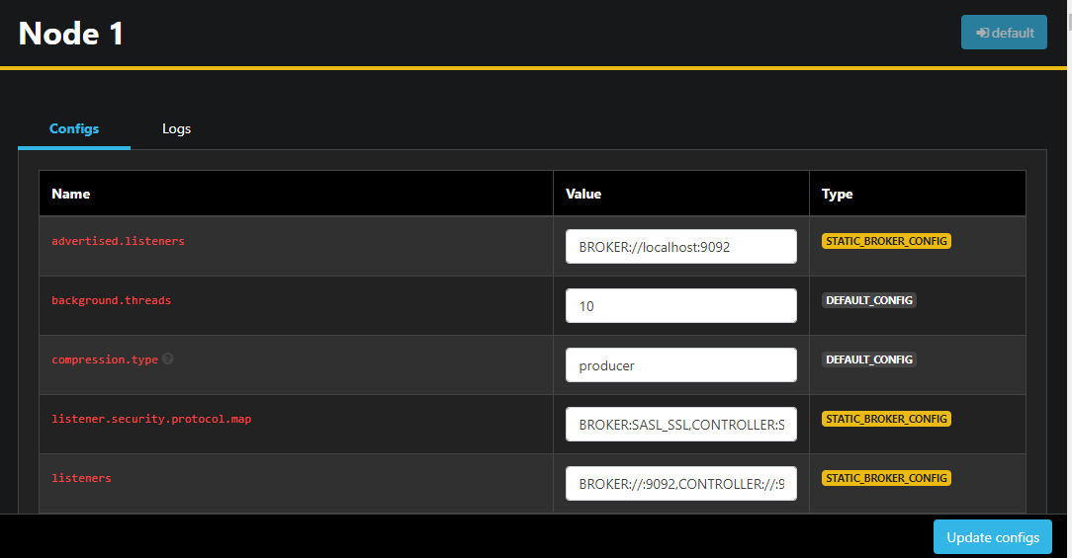
Task: Edit the compression.type value field
Action: (x=680, y=365)
